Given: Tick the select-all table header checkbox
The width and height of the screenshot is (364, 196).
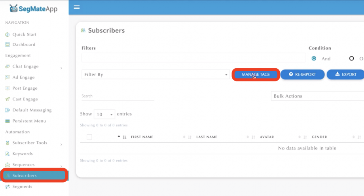Looking at the screenshot, I should click(89, 137).
